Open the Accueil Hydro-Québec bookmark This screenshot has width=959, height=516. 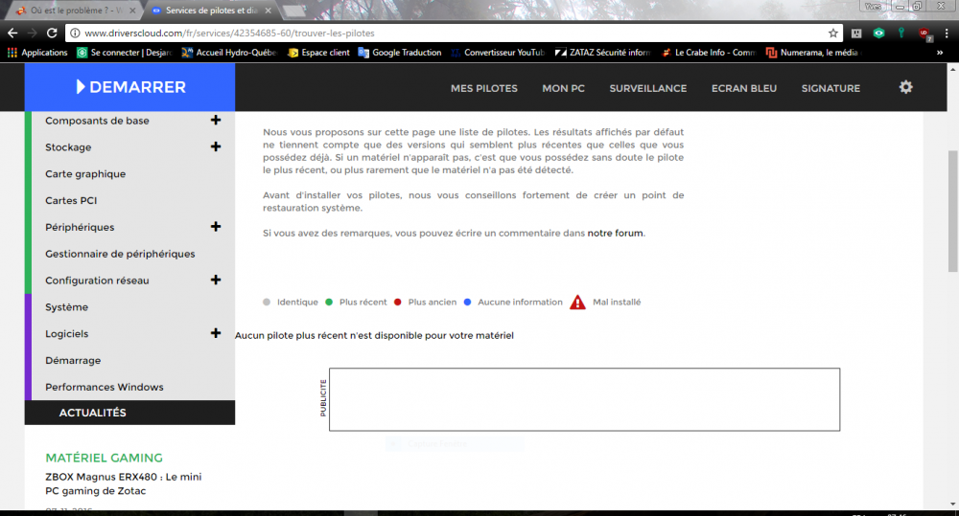click(x=229, y=53)
